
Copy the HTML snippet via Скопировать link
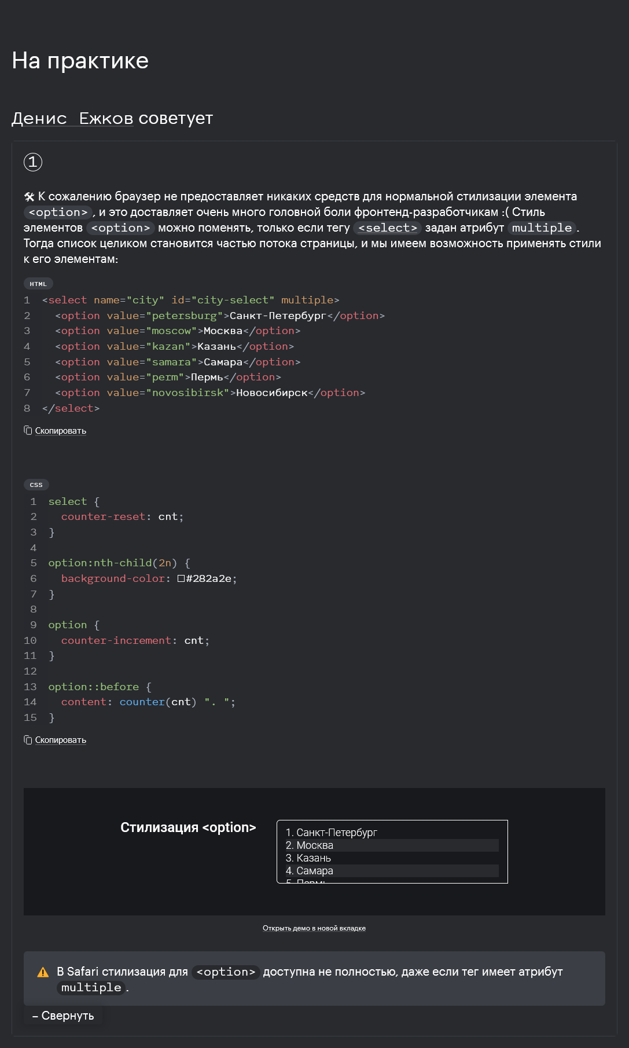pos(60,431)
